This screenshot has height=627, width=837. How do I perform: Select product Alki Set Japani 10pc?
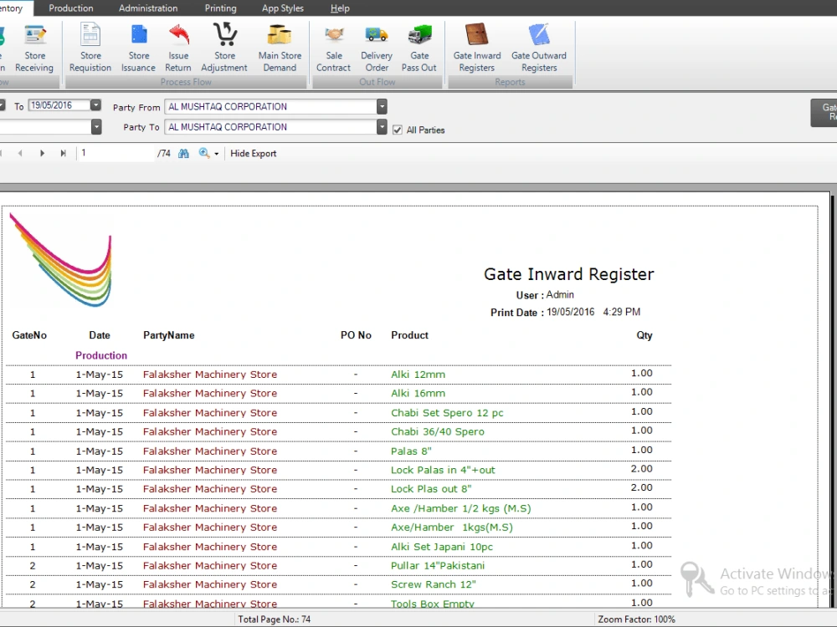442,547
